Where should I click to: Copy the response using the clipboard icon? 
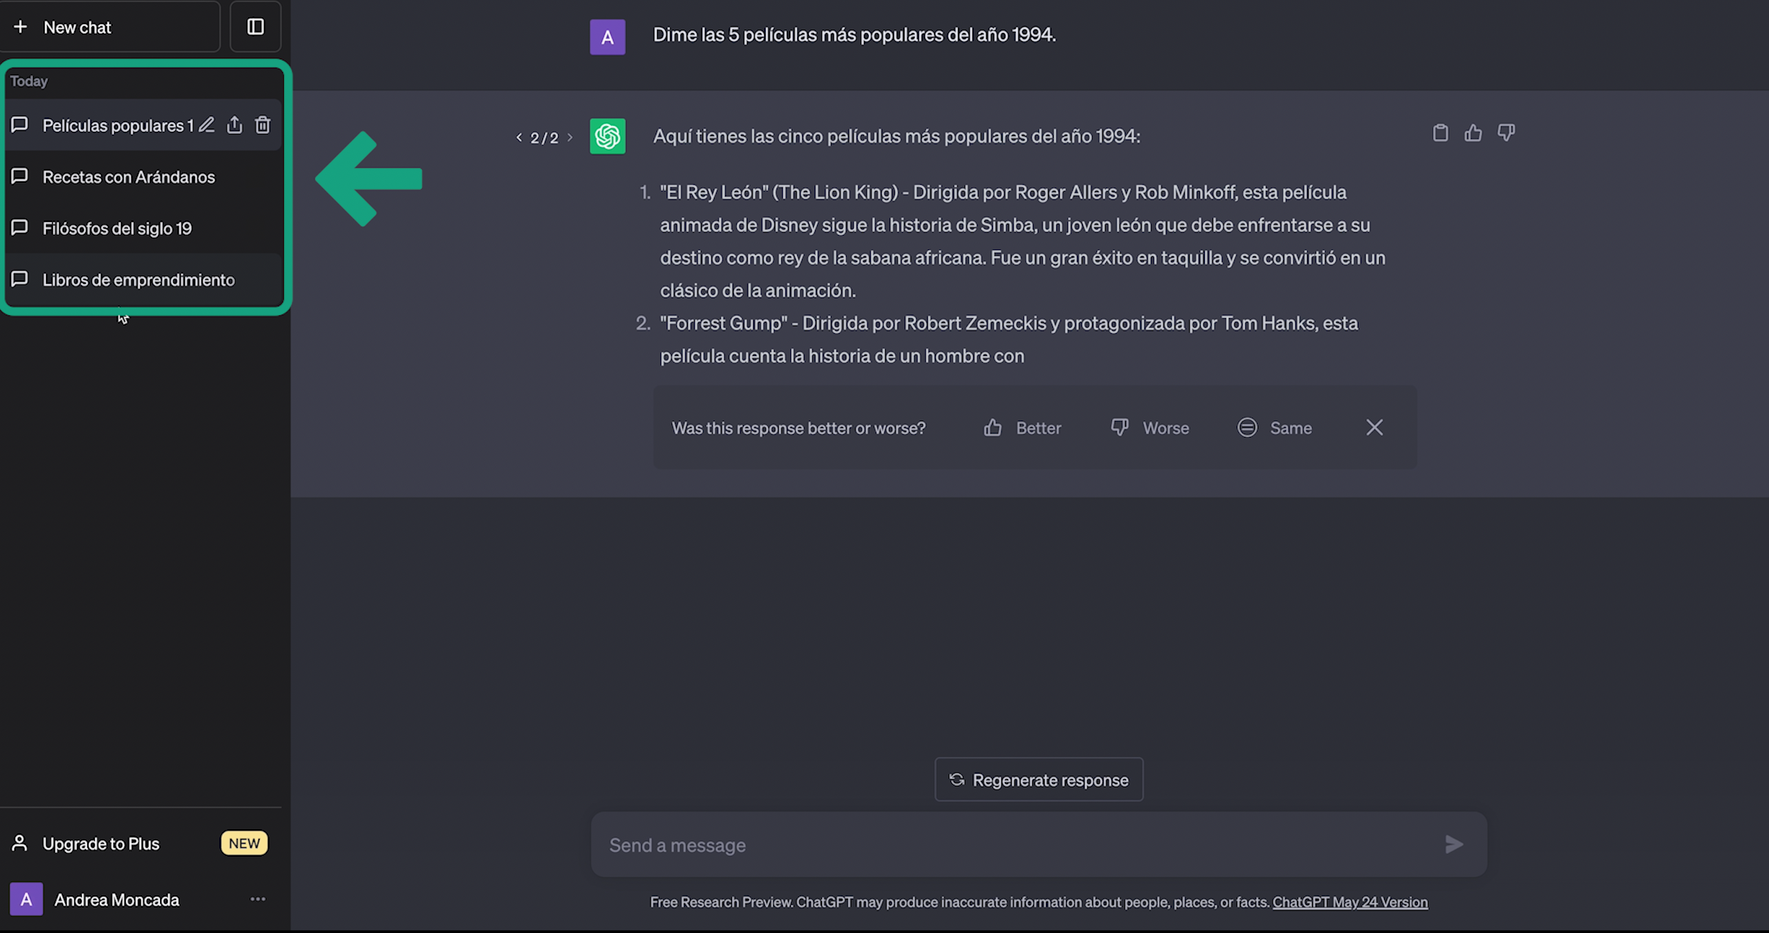(x=1440, y=133)
